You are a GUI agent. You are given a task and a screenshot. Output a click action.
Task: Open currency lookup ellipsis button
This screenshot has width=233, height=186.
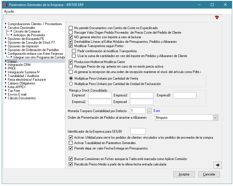149,110
